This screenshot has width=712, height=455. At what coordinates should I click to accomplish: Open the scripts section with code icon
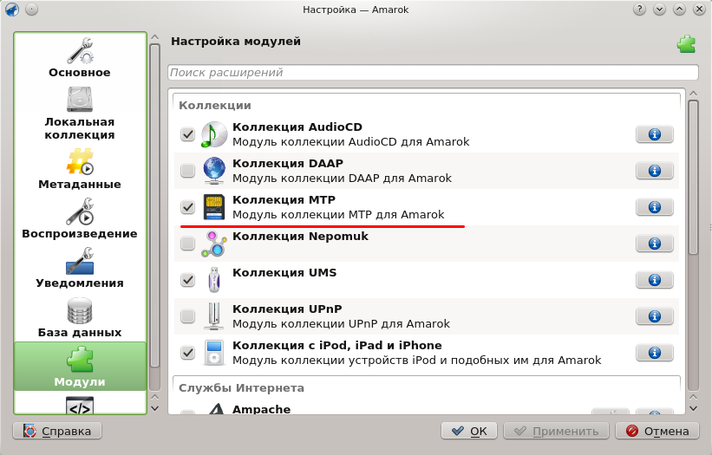(80, 405)
